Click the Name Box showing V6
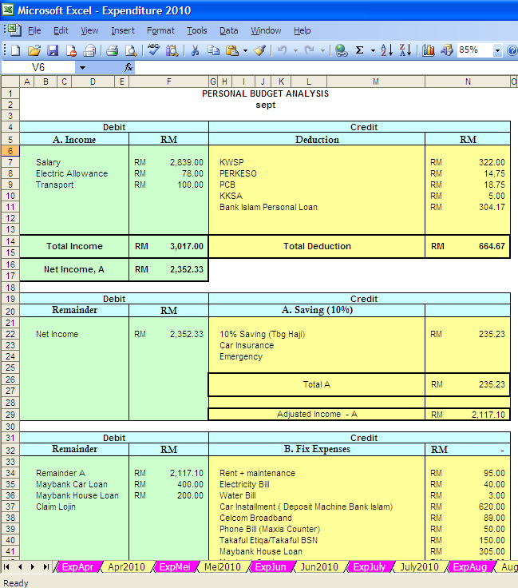The height and width of the screenshot is (588, 518). 38,67
